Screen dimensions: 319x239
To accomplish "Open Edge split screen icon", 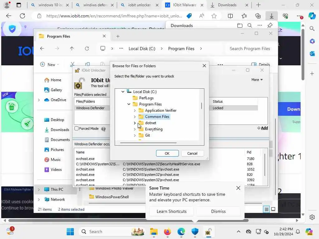I will (x=230, y=16).
